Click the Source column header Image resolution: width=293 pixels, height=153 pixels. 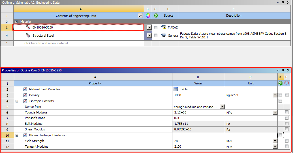pyautogui.click(x=168, y=16)
